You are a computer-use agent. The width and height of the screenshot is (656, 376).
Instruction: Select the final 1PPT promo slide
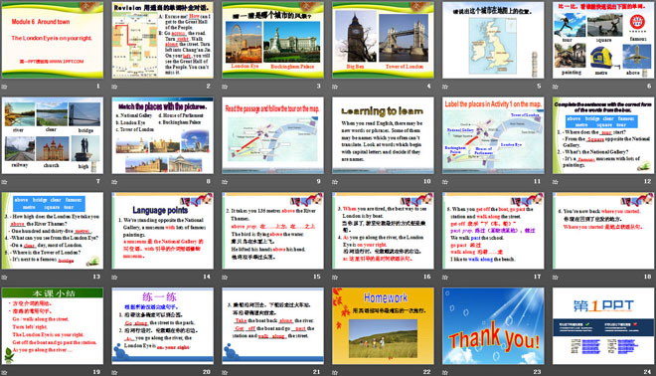tap(603, 325)
